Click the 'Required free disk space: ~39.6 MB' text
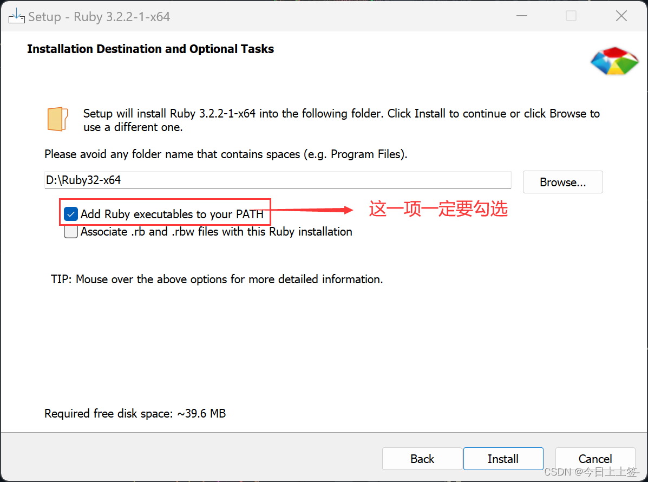 tap(135, 413)
